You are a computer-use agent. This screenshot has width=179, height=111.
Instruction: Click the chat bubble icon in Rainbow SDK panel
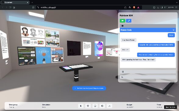123,26
